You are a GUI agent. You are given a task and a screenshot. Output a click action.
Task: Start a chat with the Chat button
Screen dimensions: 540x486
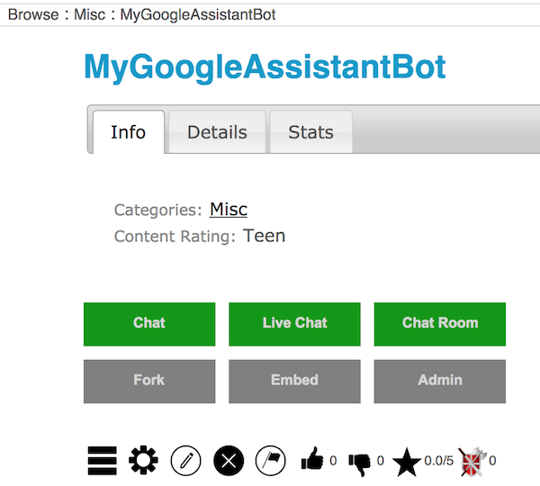coord(149,324)
